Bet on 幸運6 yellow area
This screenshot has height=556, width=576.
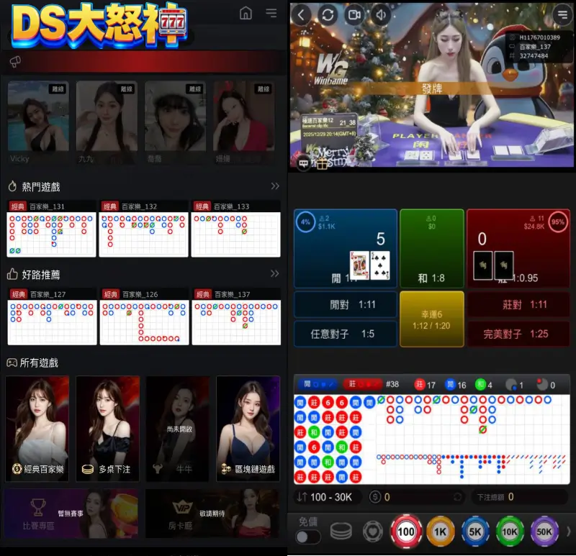[x=431, y=319]
